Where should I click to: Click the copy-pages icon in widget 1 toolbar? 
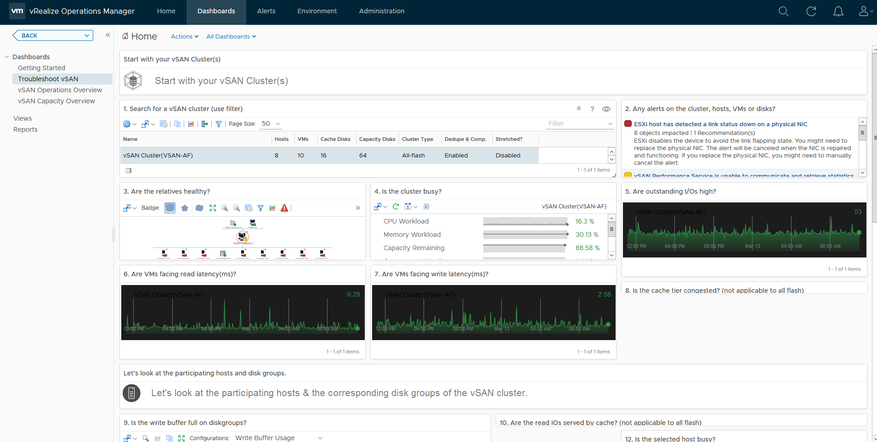[177, 124]
